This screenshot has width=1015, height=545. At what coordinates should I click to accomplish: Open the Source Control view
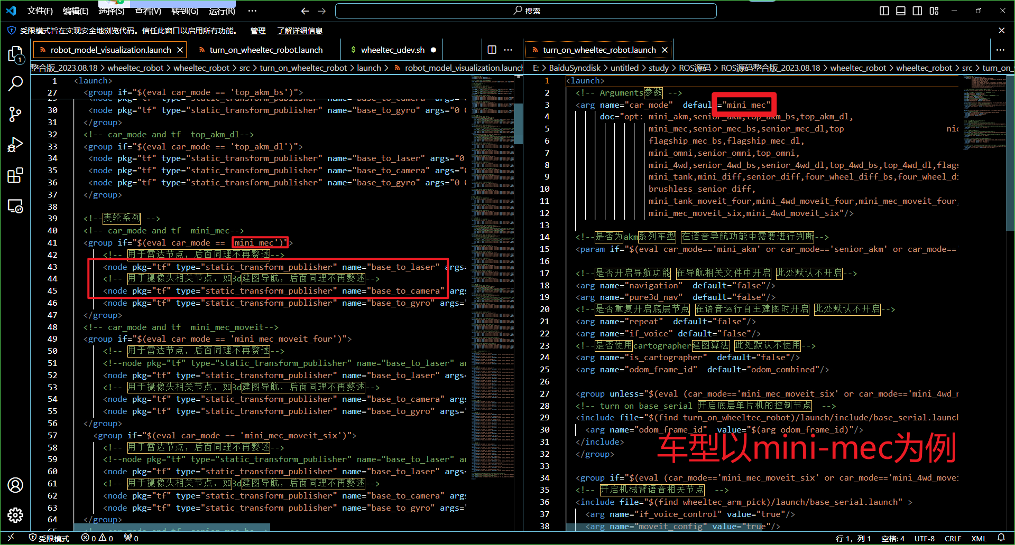click(x=15, y=114)
